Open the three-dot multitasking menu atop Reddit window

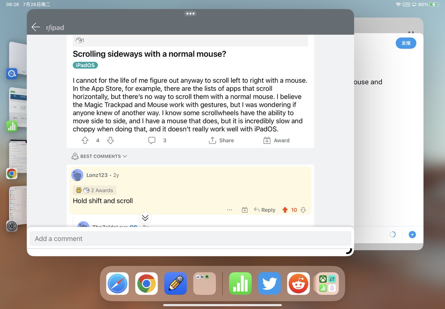pos(190,13)
